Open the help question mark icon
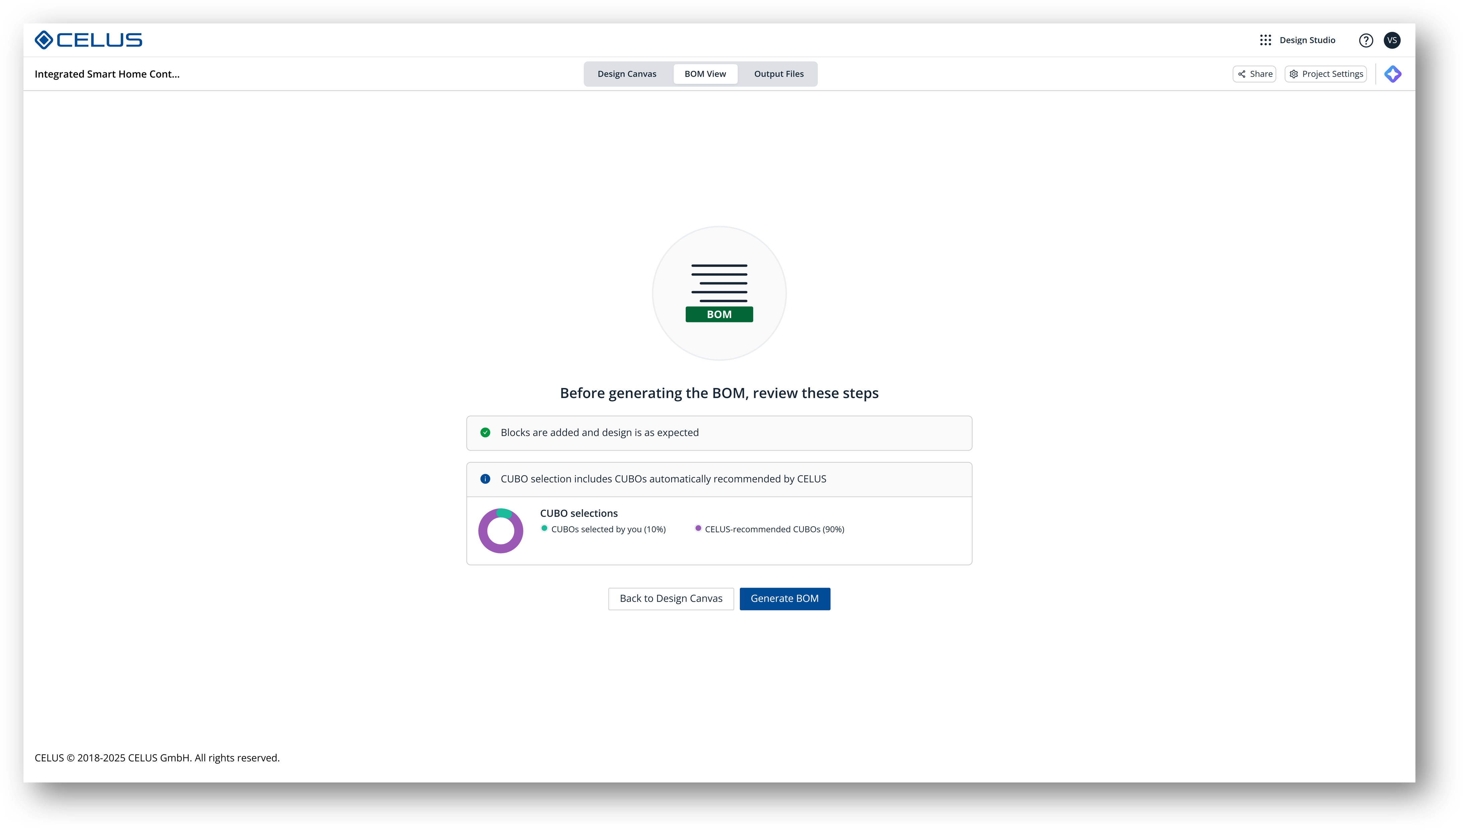1463x830 pixels. click(x=1366, y=40)
